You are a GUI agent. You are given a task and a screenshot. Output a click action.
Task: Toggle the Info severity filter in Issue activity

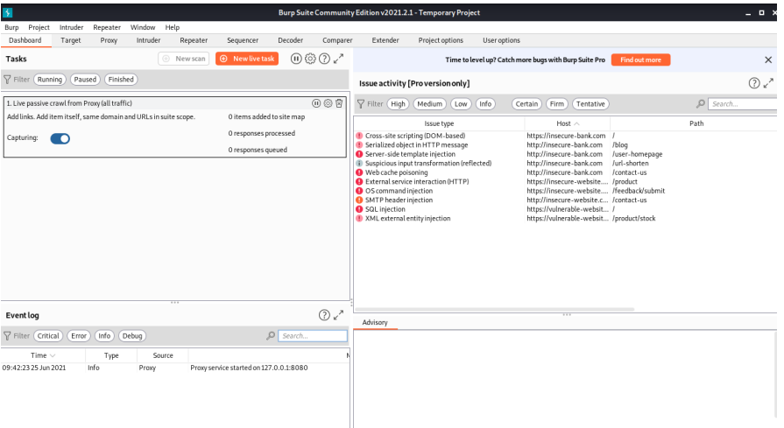click(x=485, y=104)
